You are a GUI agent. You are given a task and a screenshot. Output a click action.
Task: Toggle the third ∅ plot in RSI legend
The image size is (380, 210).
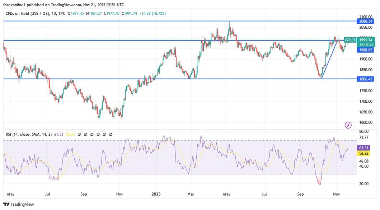tap(92, 134)
